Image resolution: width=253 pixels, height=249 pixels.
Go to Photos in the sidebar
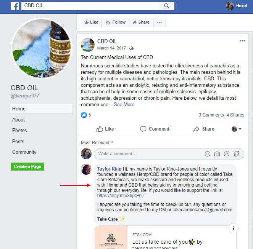coord(19,130)
